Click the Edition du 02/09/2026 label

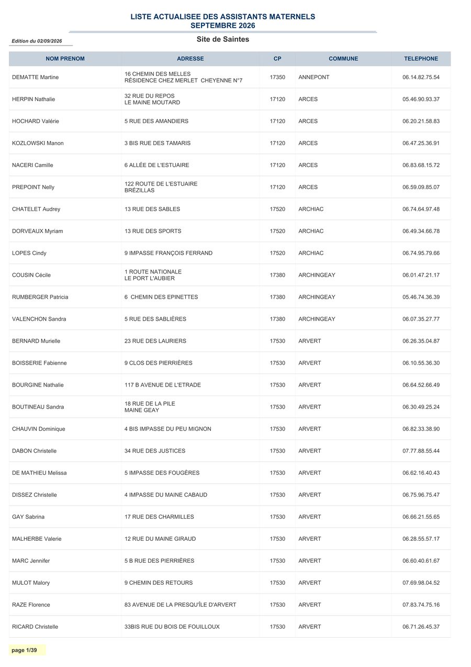tap(37, 41)
